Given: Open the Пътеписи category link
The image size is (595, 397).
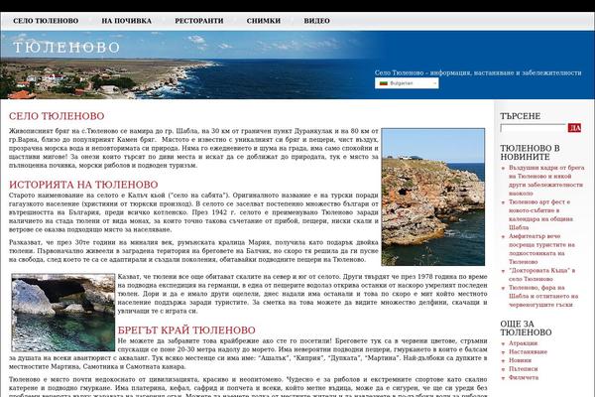Looking at the screenshot, I should click(523, 369).
